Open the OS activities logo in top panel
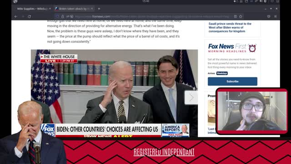Viewport: 291px width, 164px height. (x=15, y=1)
